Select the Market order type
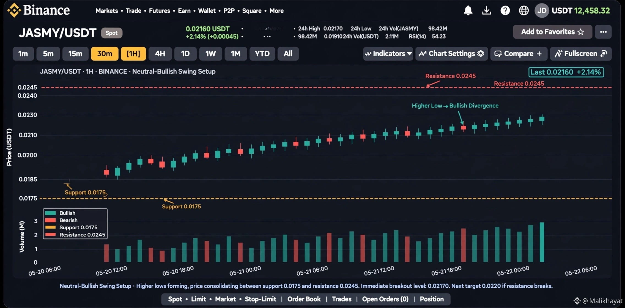Screen dimensions: 625x308 click(x=225, y=299)
